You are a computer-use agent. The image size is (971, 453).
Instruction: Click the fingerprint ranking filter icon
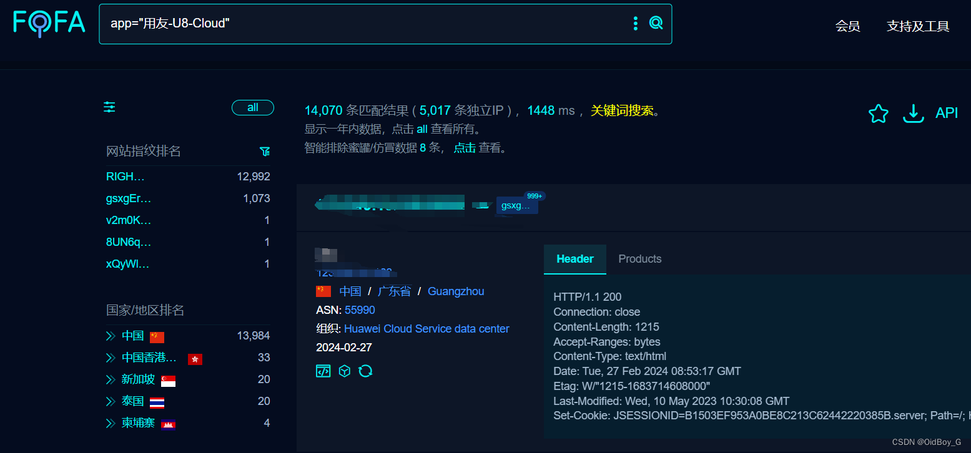[x=265, y=152]
